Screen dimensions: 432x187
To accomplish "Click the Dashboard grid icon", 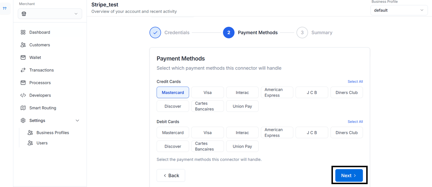I will click(23, 32).
